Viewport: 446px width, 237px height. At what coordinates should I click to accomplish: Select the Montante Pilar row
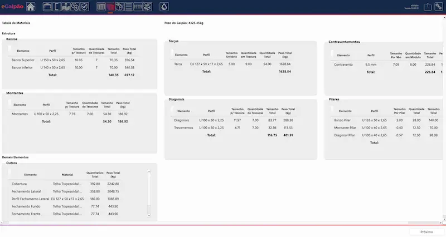click(x=387, y=128)
